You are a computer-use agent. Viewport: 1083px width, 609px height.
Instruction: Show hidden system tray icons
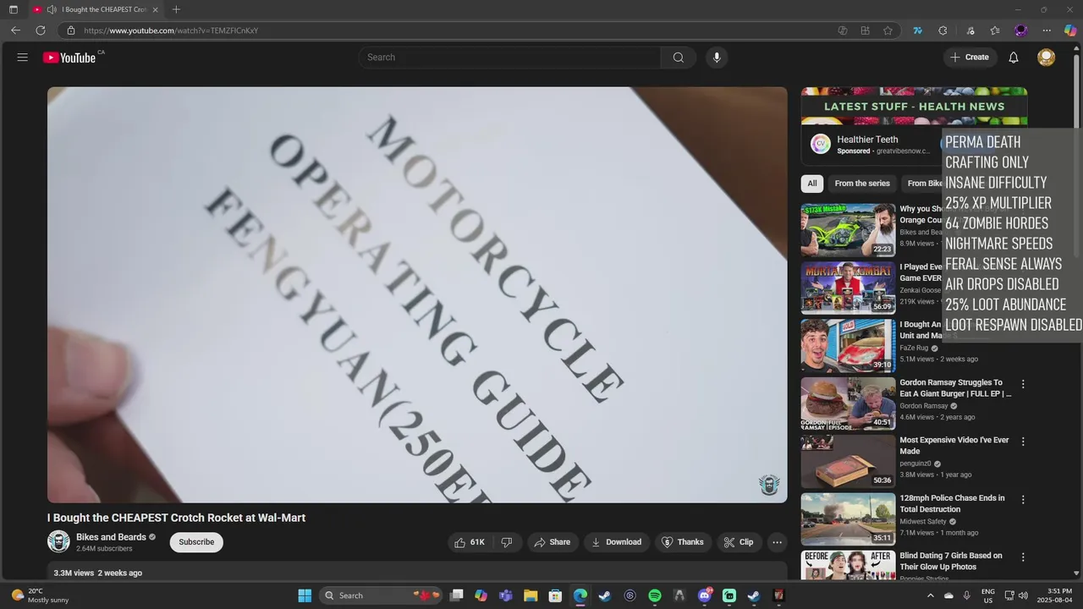click(931, 595)
